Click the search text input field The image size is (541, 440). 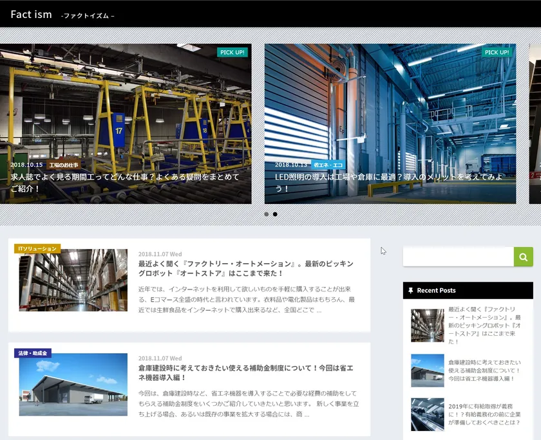[x=458, y=257]
